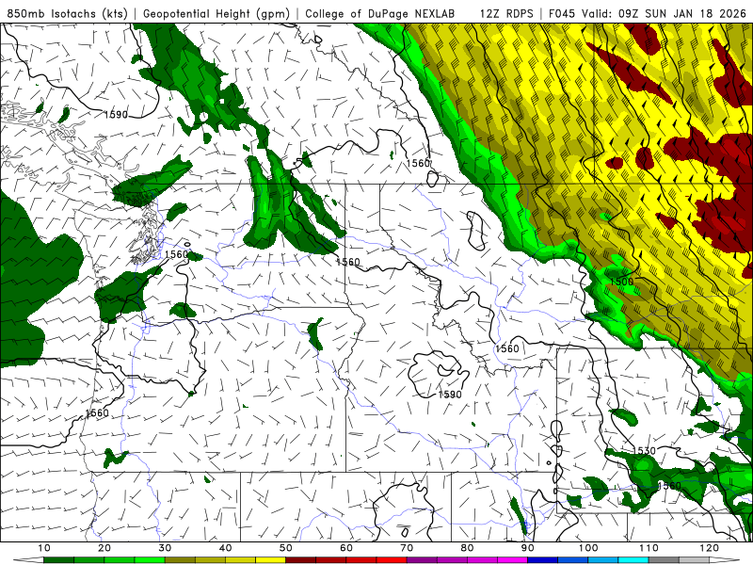Click the legend value 60
Viewport: 753px width, 565px height.
(346, 548)
